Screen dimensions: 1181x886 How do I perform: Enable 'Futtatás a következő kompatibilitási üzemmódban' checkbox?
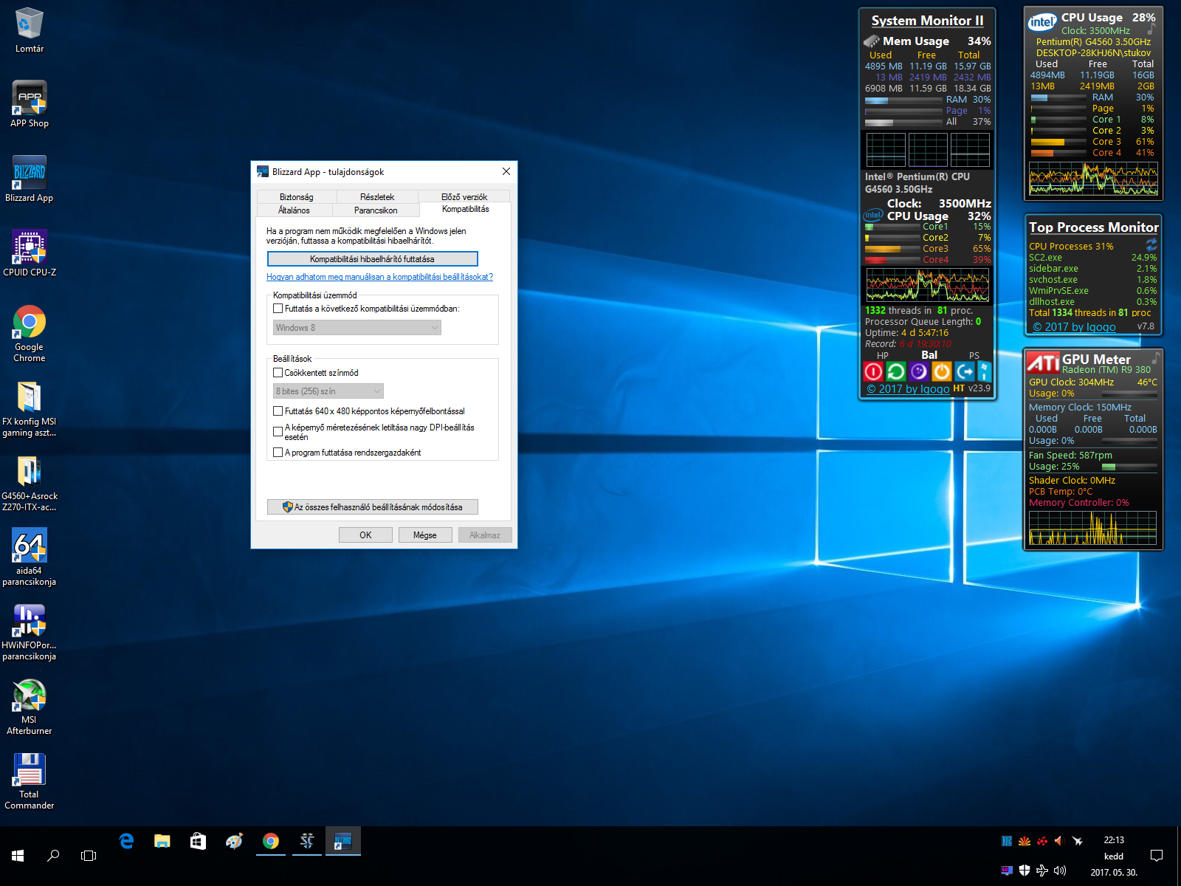tap(278, 309)
